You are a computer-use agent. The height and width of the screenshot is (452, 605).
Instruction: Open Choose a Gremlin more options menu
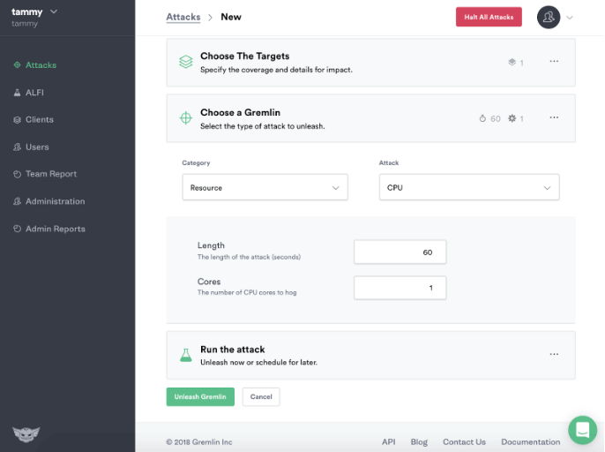[554, 117]
